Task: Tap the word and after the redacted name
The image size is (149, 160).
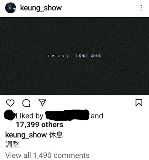Action: [97, 116]
